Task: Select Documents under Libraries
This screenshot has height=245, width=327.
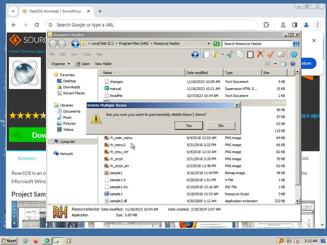Action: tap(72, 111)
